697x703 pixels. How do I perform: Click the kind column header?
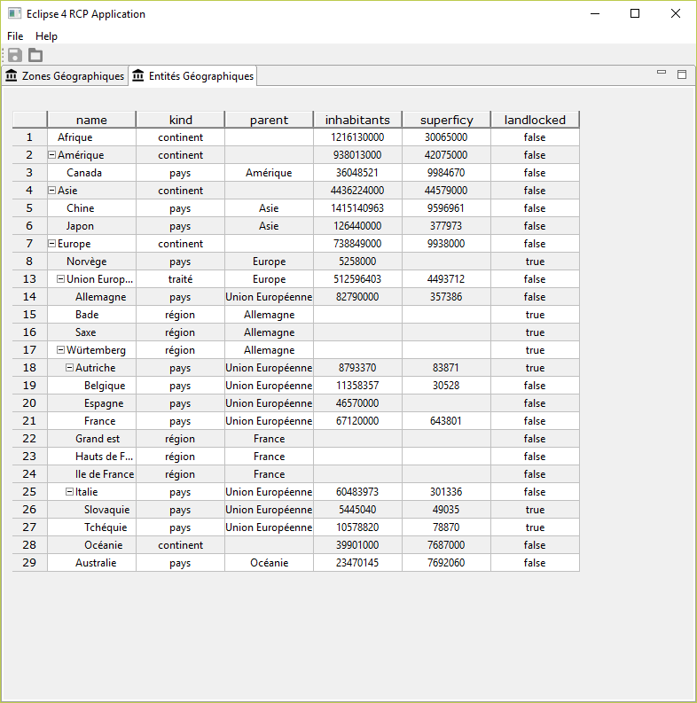180,120
